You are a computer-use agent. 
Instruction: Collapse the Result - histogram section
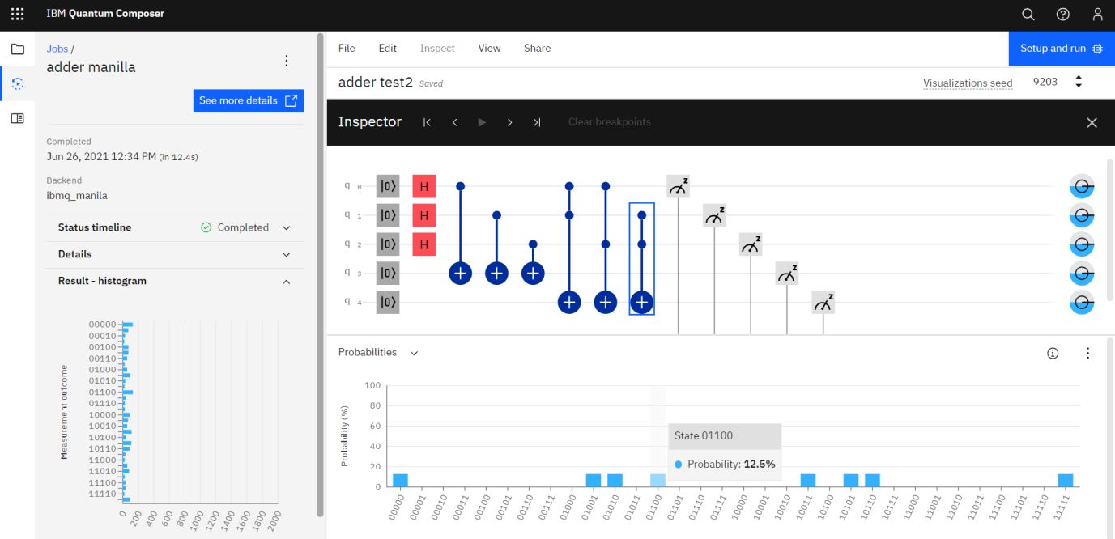pyautogui.click(x=175, y=281)
